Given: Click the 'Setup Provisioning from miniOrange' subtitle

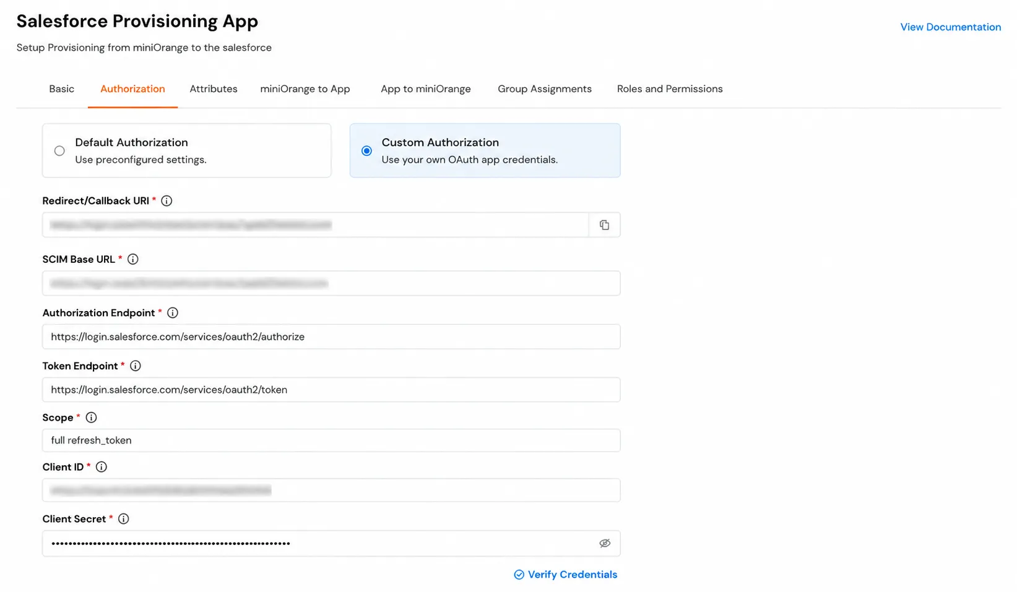Looking at the screenshot, I should (x=144, y=48).
